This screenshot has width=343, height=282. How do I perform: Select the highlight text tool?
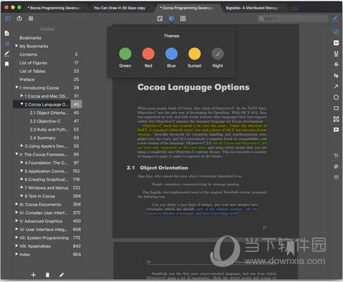coord(336,43)
